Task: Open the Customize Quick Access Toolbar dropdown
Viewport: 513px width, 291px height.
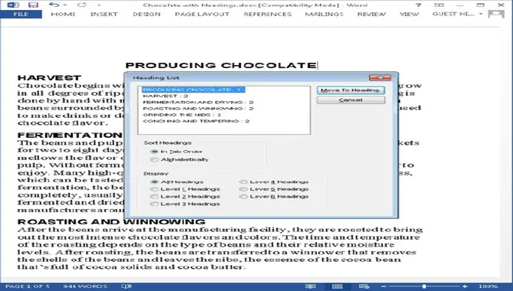Action: (99, 5)
